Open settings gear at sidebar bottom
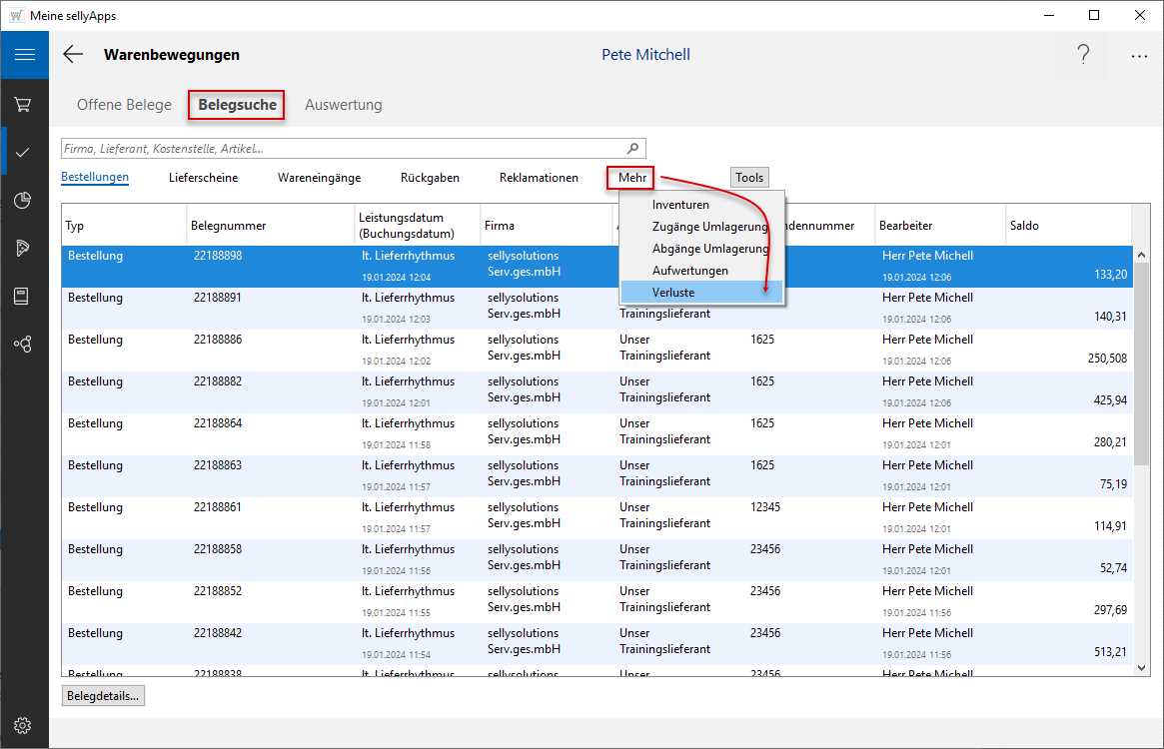This screenshot has width=1164, height=749. tap(24, 725)
